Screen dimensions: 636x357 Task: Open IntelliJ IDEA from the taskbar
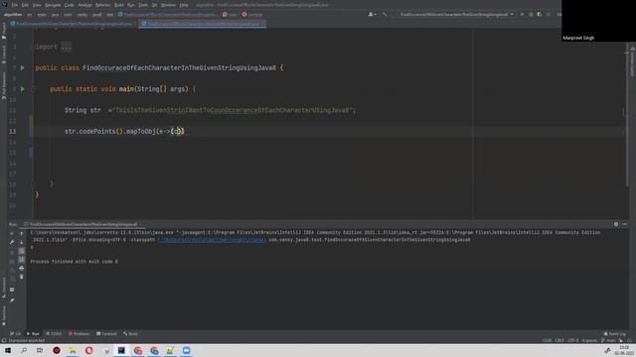(121, 350)
